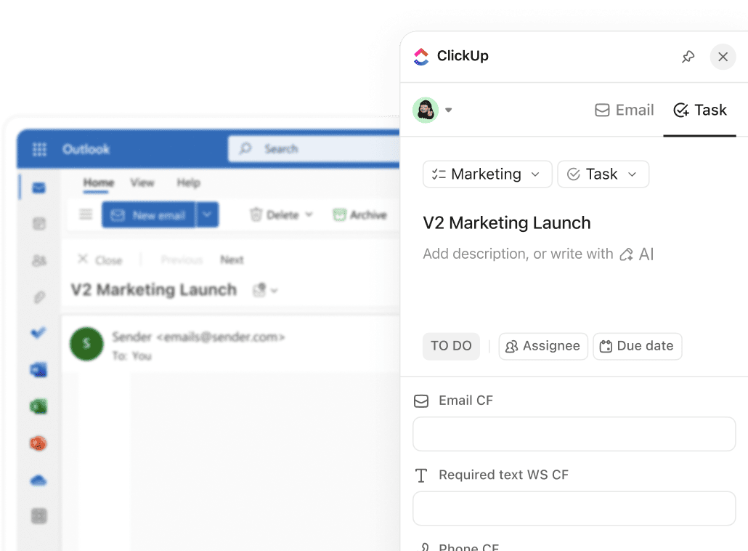
Task: Click the Required text WS CF field
Action: tap(574, 509)
